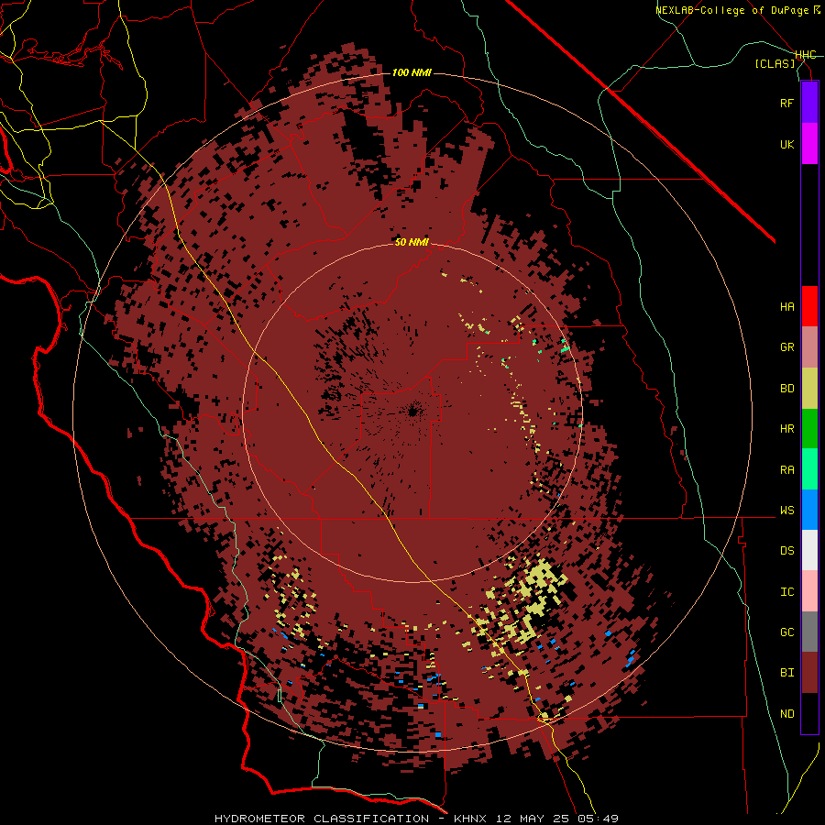Click the RF purple legend swatch
Screen dimensions: 825x825
(809, 103)
